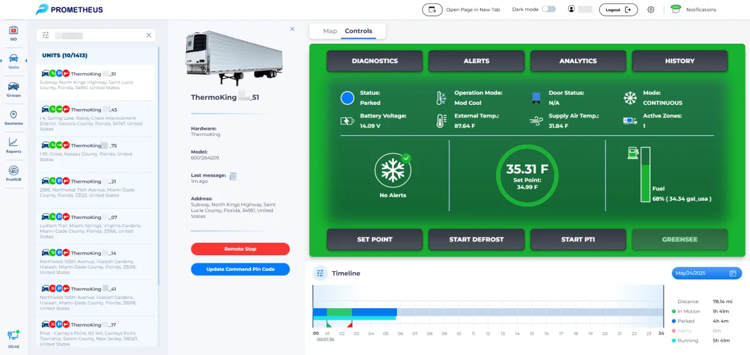Toggle Dark mode switch
This screenshot has width=750, height=355.
[549, 9]
